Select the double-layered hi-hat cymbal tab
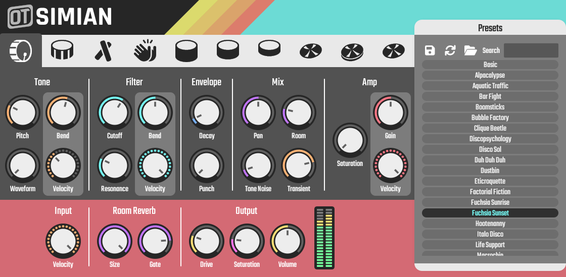 click(x=352, y=52)
